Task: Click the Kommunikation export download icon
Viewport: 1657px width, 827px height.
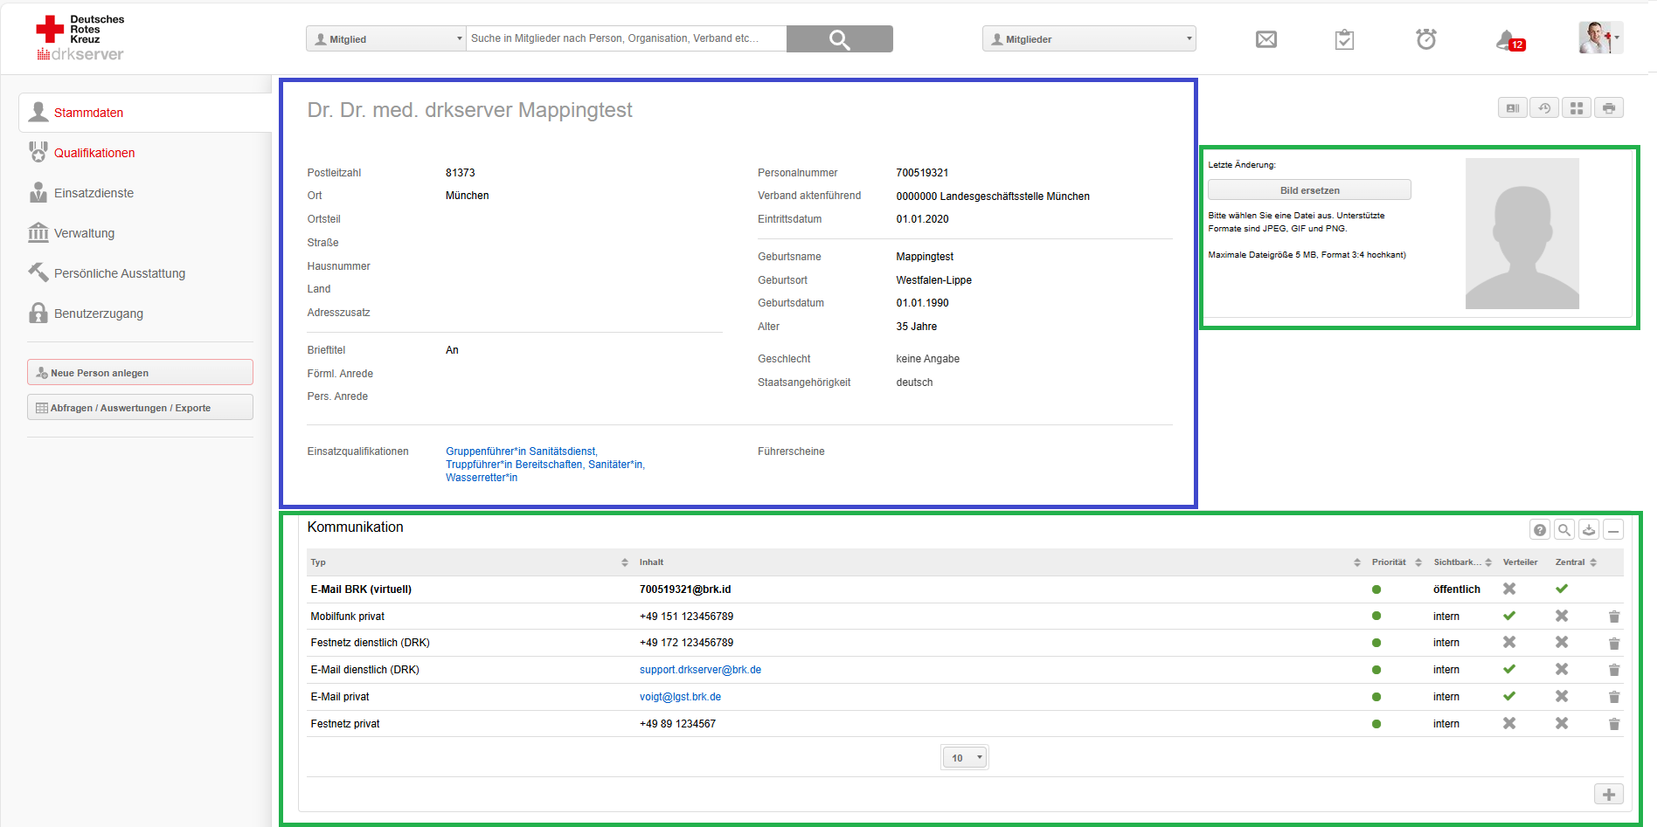Action: (x=1589, y=530)
